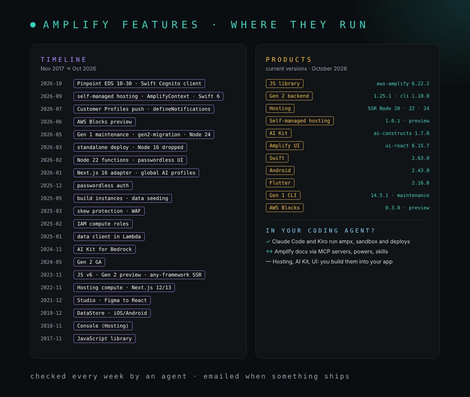
Task: Click the data client in Lambda chip
Action: coord(109,237)
